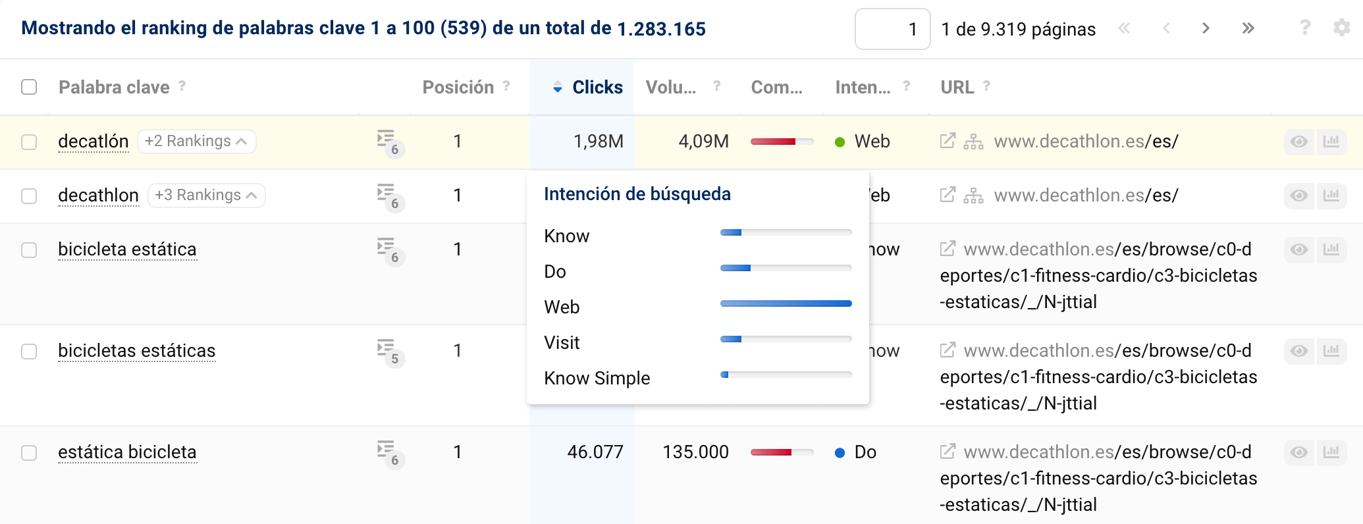Select the estática bicicleta row checkbox

pyautogui.click(x=29, y=453)
